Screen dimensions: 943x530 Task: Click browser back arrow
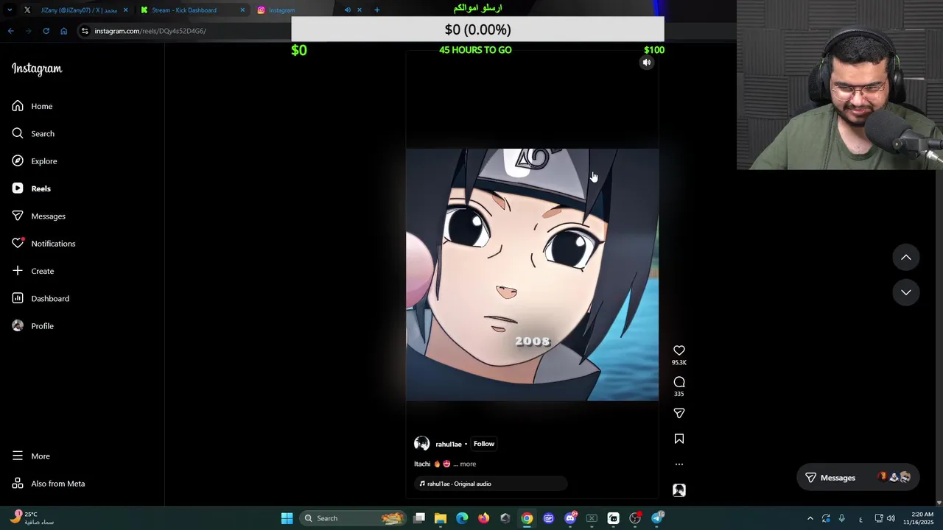[x=11, y=31]
